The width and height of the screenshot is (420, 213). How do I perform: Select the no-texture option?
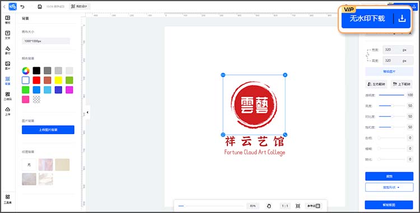tap(29, 164)
